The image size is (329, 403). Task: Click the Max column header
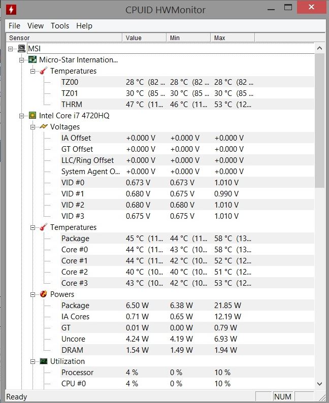click(x=233, y=38)
